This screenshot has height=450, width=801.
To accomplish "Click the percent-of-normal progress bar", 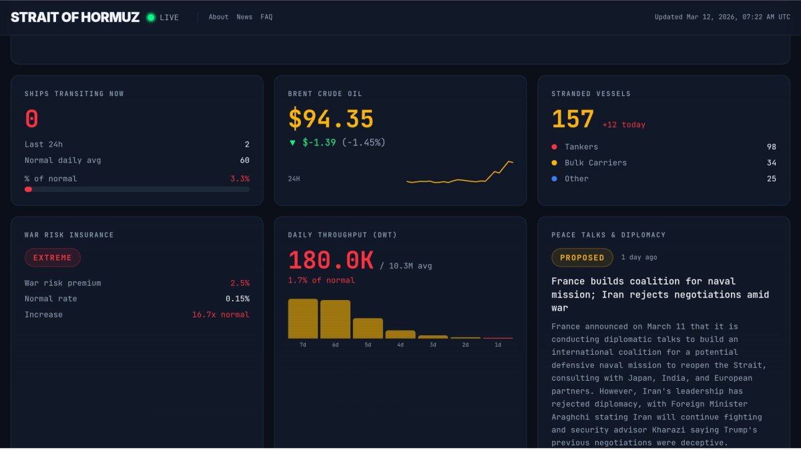I will tap(137, 189).
